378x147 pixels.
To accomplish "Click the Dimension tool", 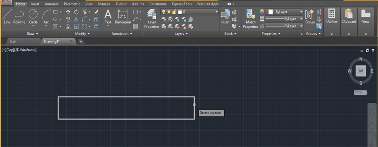I will click(x=123, y=17).
